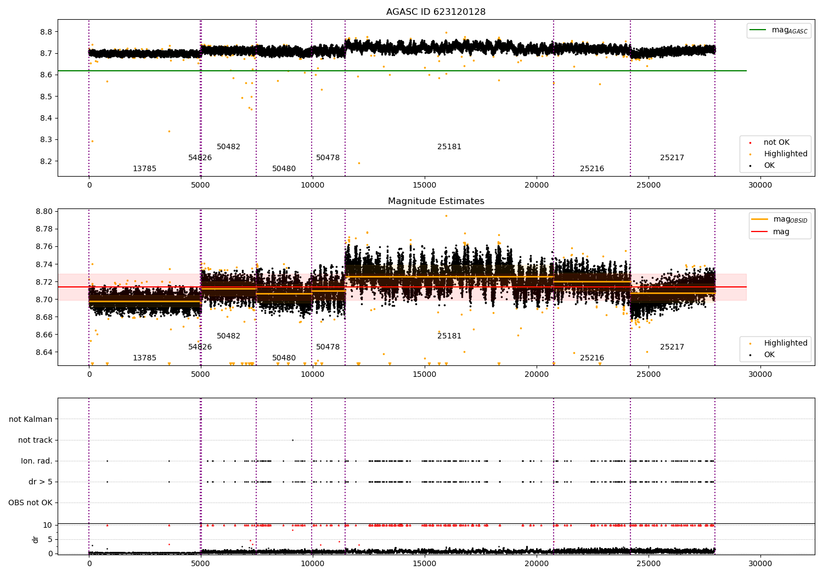
Task: Click obsid label 50478 in top plot
Action: coord(328,158)
